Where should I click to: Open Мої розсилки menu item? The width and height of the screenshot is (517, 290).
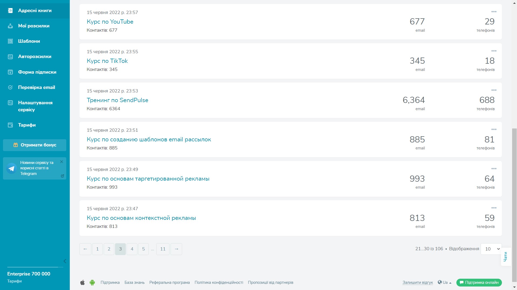(34, 26)
